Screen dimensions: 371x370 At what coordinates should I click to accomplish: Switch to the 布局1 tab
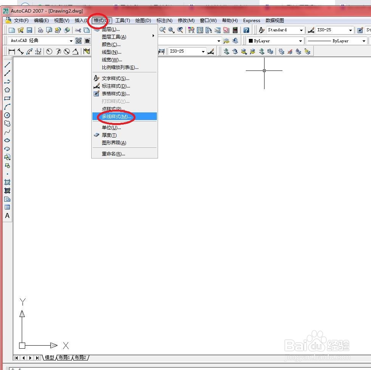pos(65,357)
